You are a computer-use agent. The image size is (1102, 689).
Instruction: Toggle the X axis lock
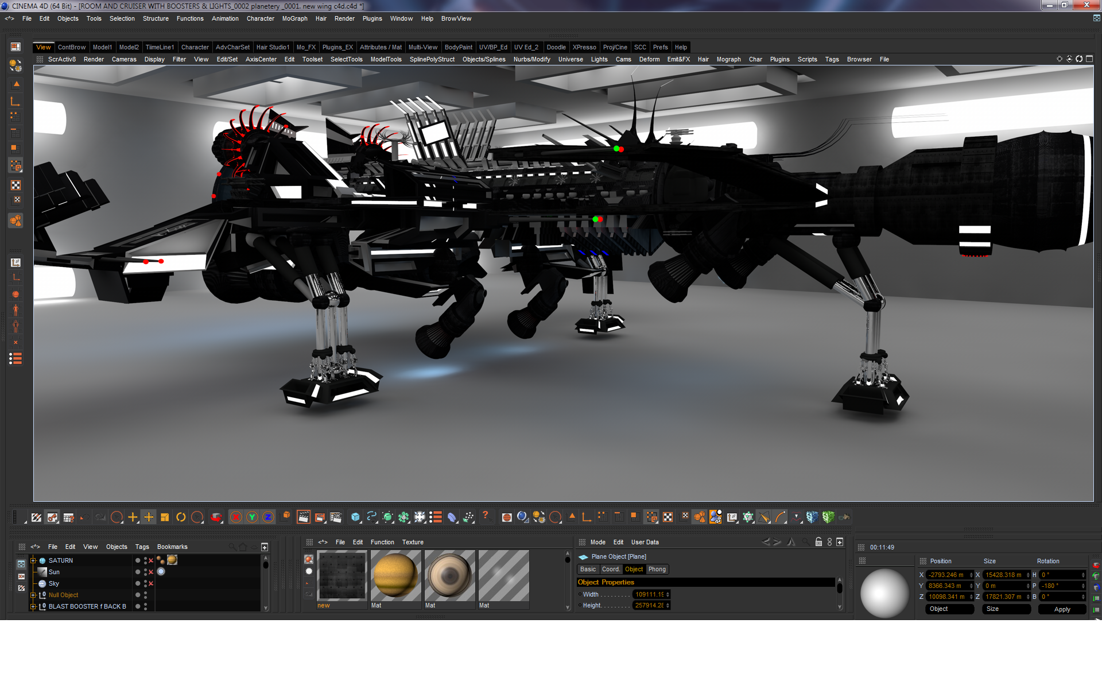click(236, 517)
